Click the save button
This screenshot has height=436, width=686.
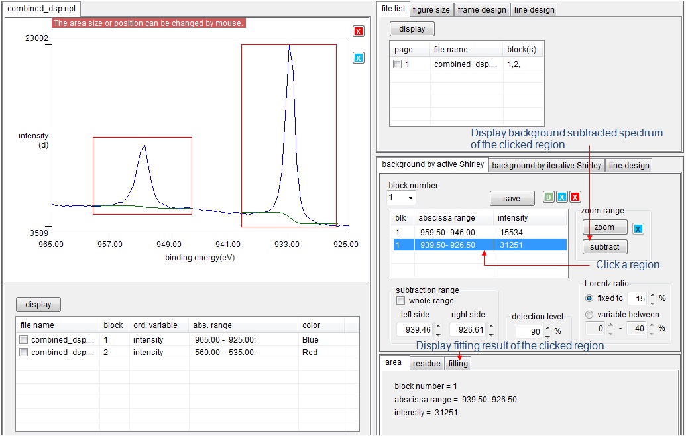[x=512, y=199]
